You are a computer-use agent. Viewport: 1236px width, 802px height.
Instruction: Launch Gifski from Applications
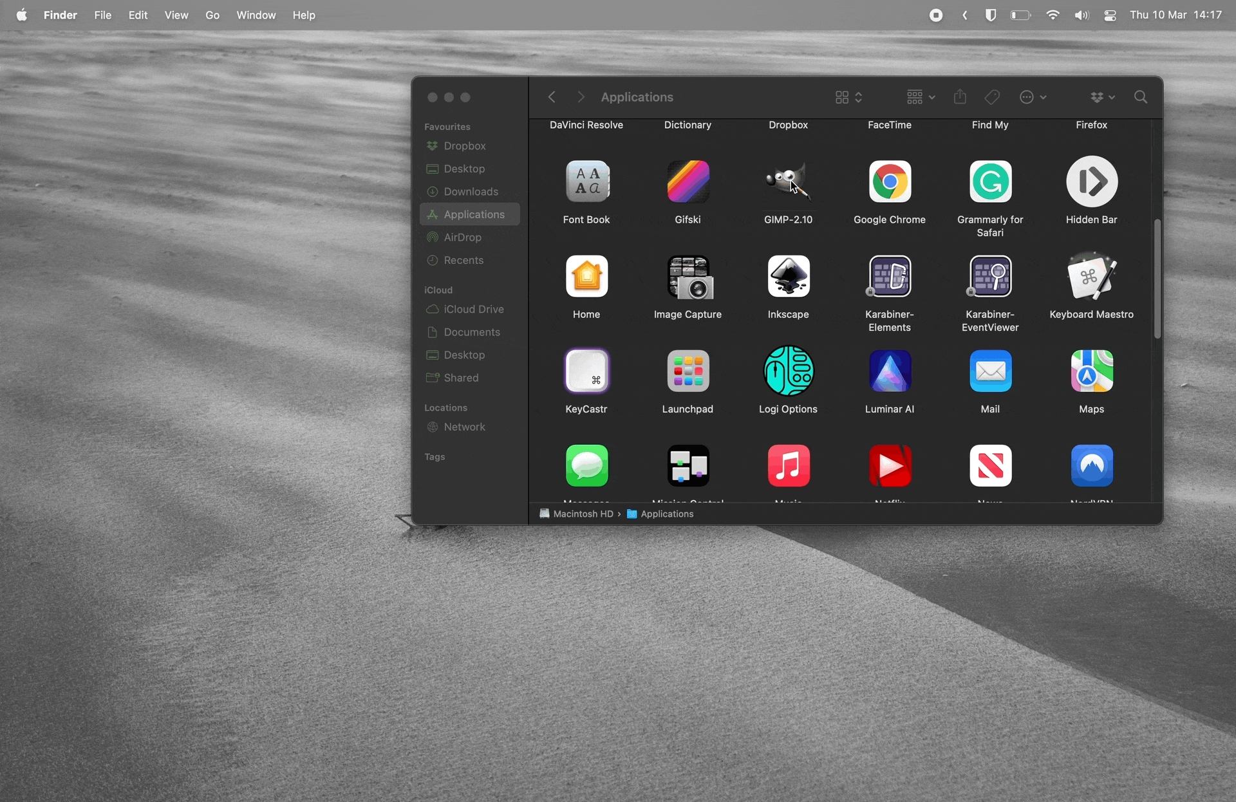pos(688,182)
